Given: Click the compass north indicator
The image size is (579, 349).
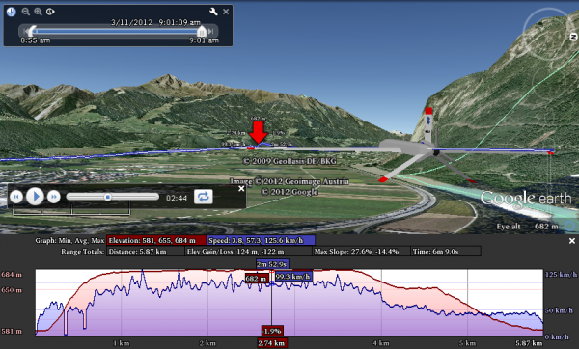Looking at the screenshot, I should tap(573, 37).
